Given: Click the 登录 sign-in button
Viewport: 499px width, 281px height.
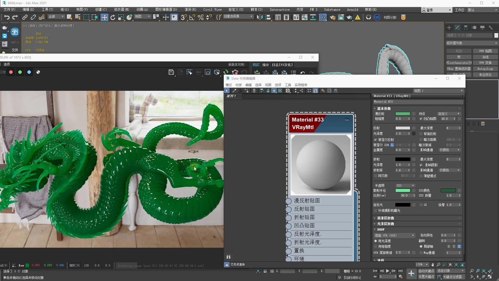Looking at the screenshot, I should click(x=429, y=10).
